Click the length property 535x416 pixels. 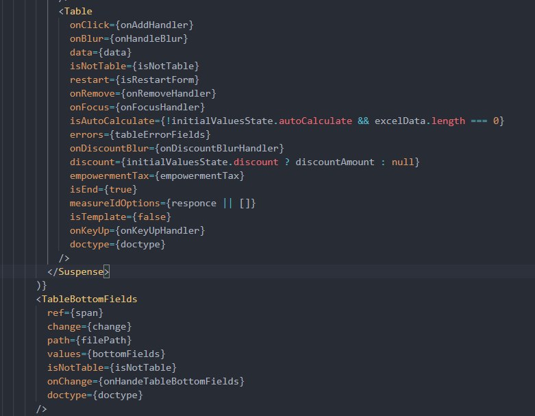(448, 121)
